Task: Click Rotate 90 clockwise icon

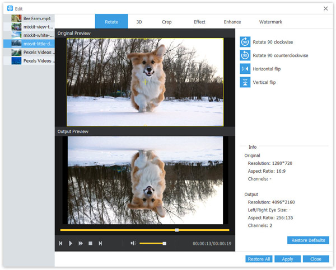Action: click(245, 42)
